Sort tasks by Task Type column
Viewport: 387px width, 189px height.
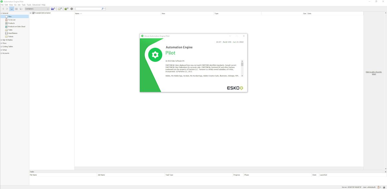199,175
